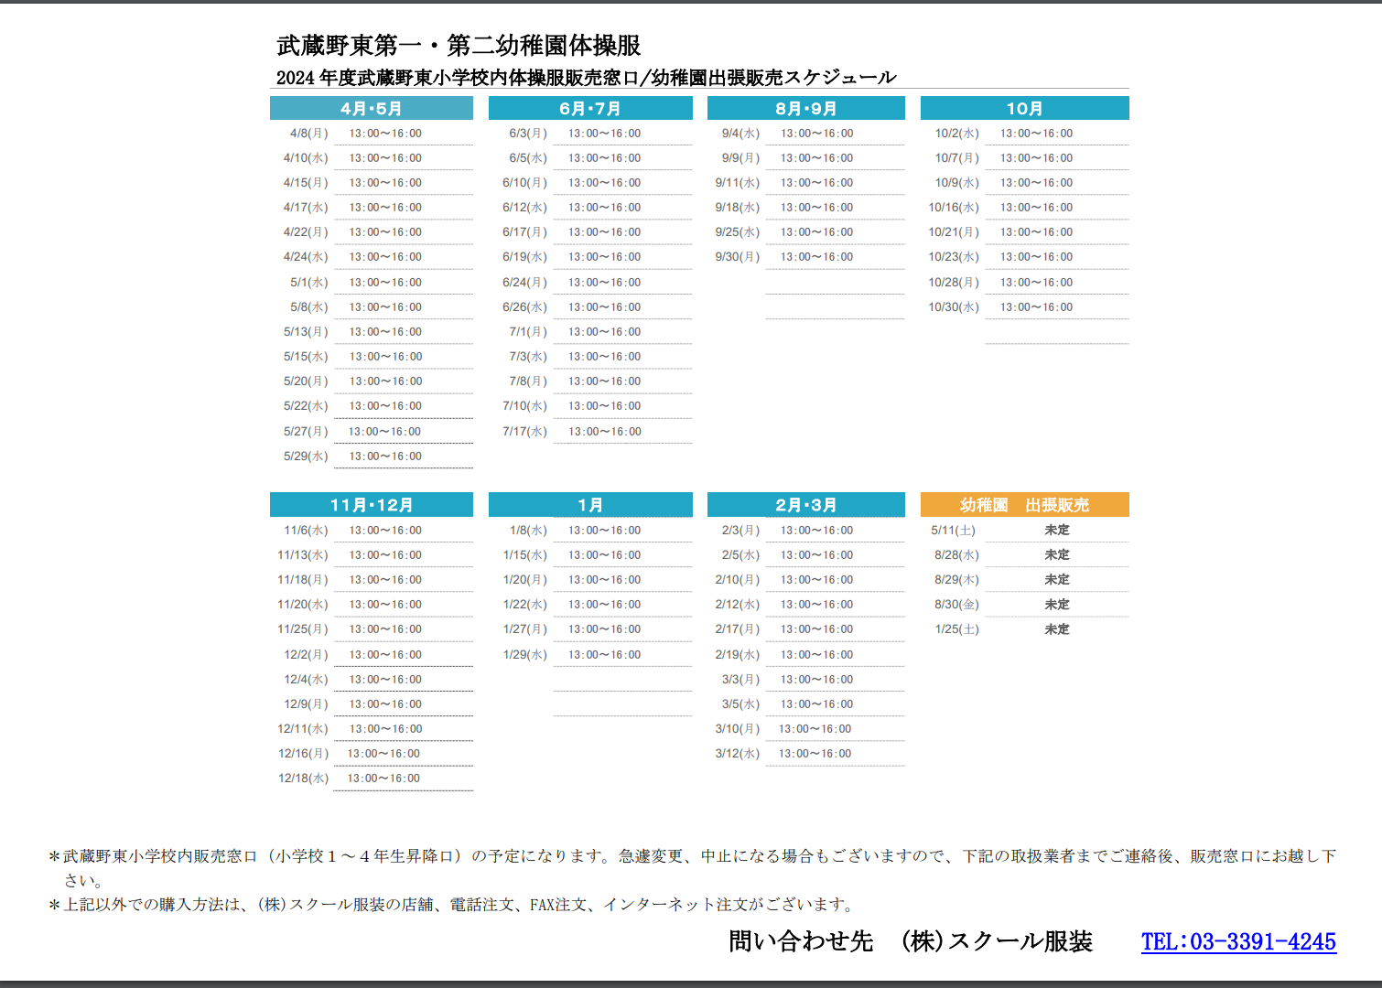Viewport: 1382px width, 988px height.
Task: Click the date 1/29(水)
Action: tap(524, 655)
